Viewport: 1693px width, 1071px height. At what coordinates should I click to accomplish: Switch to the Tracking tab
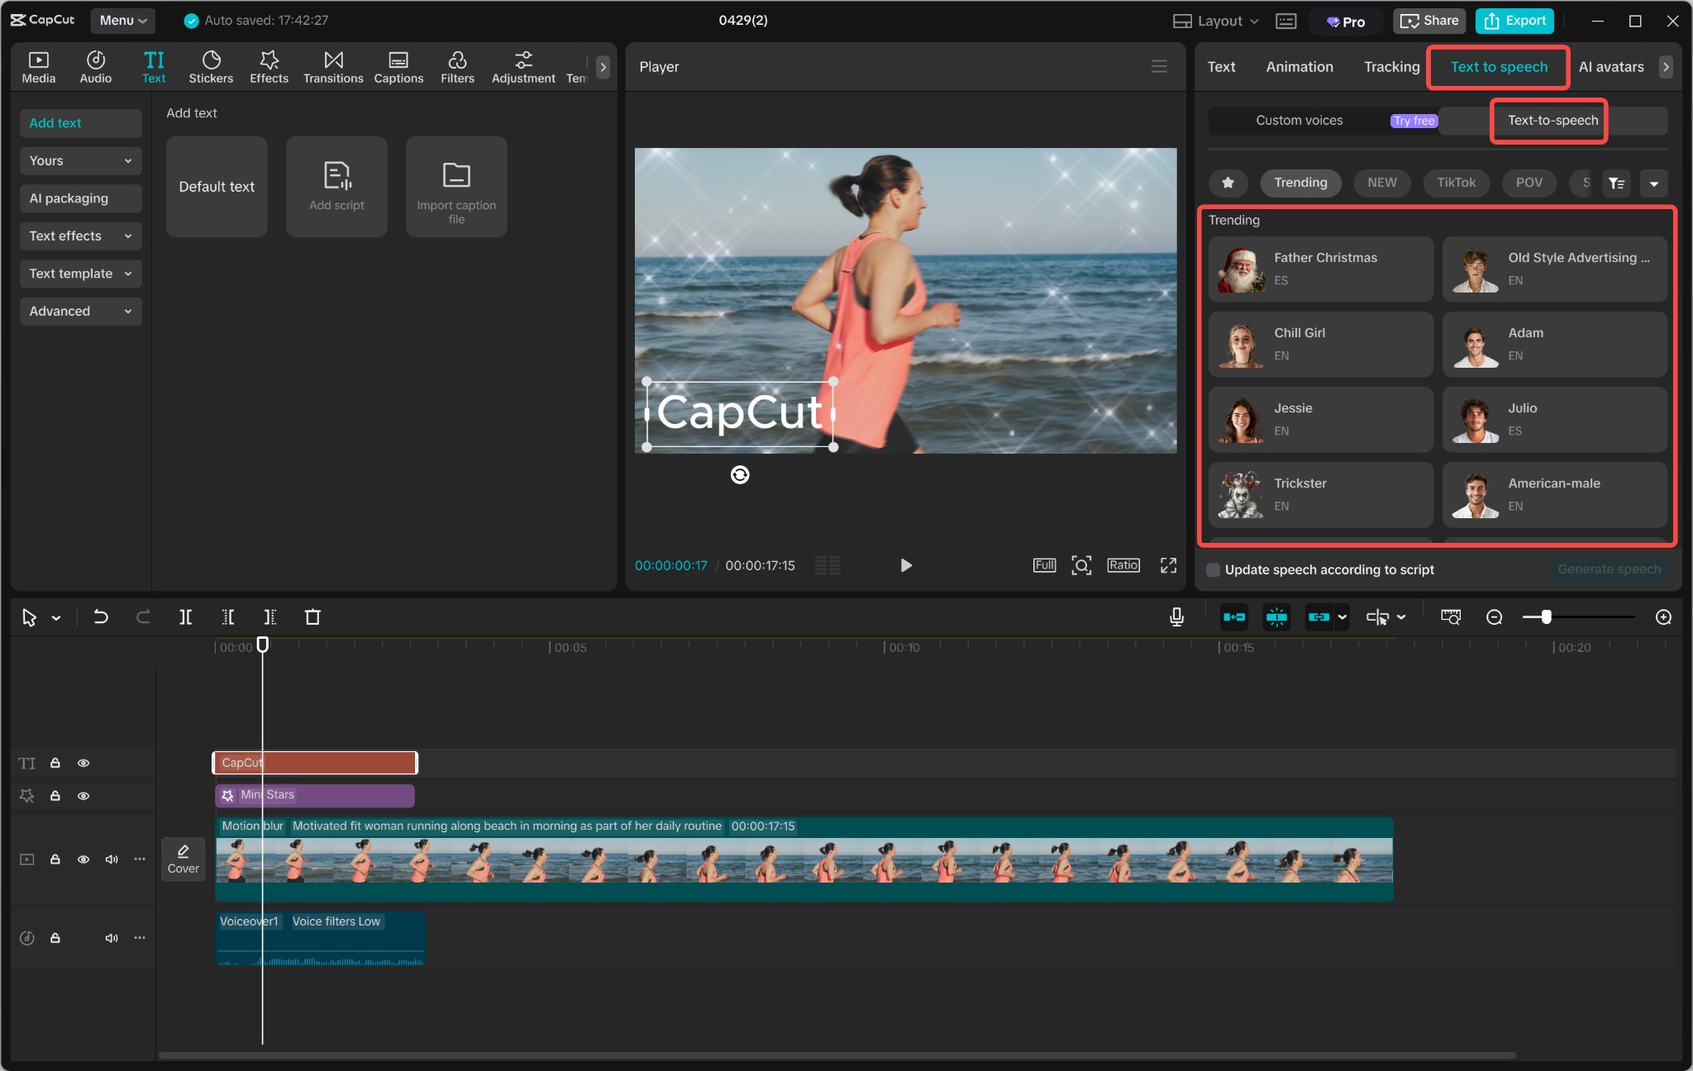click(1391, 67)
